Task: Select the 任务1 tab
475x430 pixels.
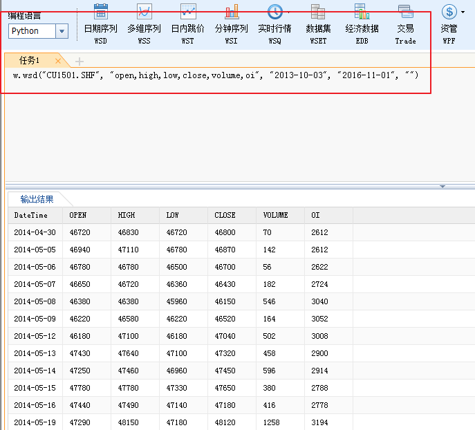Action: [x=29, y=61]
